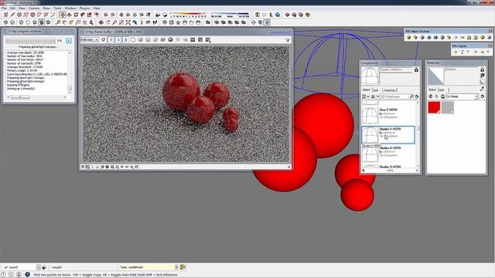Go to In Model home in Materials
The height and width of the screenshot is (278, 495).
pyautogui.click(x=442, y=97)
